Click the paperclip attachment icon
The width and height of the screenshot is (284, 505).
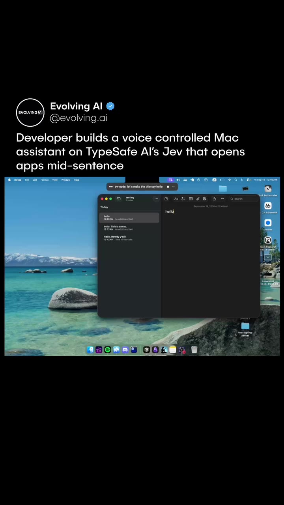(198, 199)
